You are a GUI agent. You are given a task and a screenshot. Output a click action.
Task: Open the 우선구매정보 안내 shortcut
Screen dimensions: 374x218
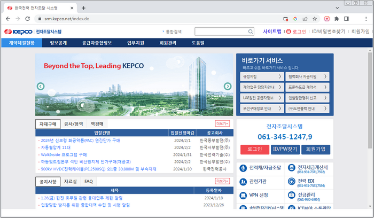pos(262,108)
